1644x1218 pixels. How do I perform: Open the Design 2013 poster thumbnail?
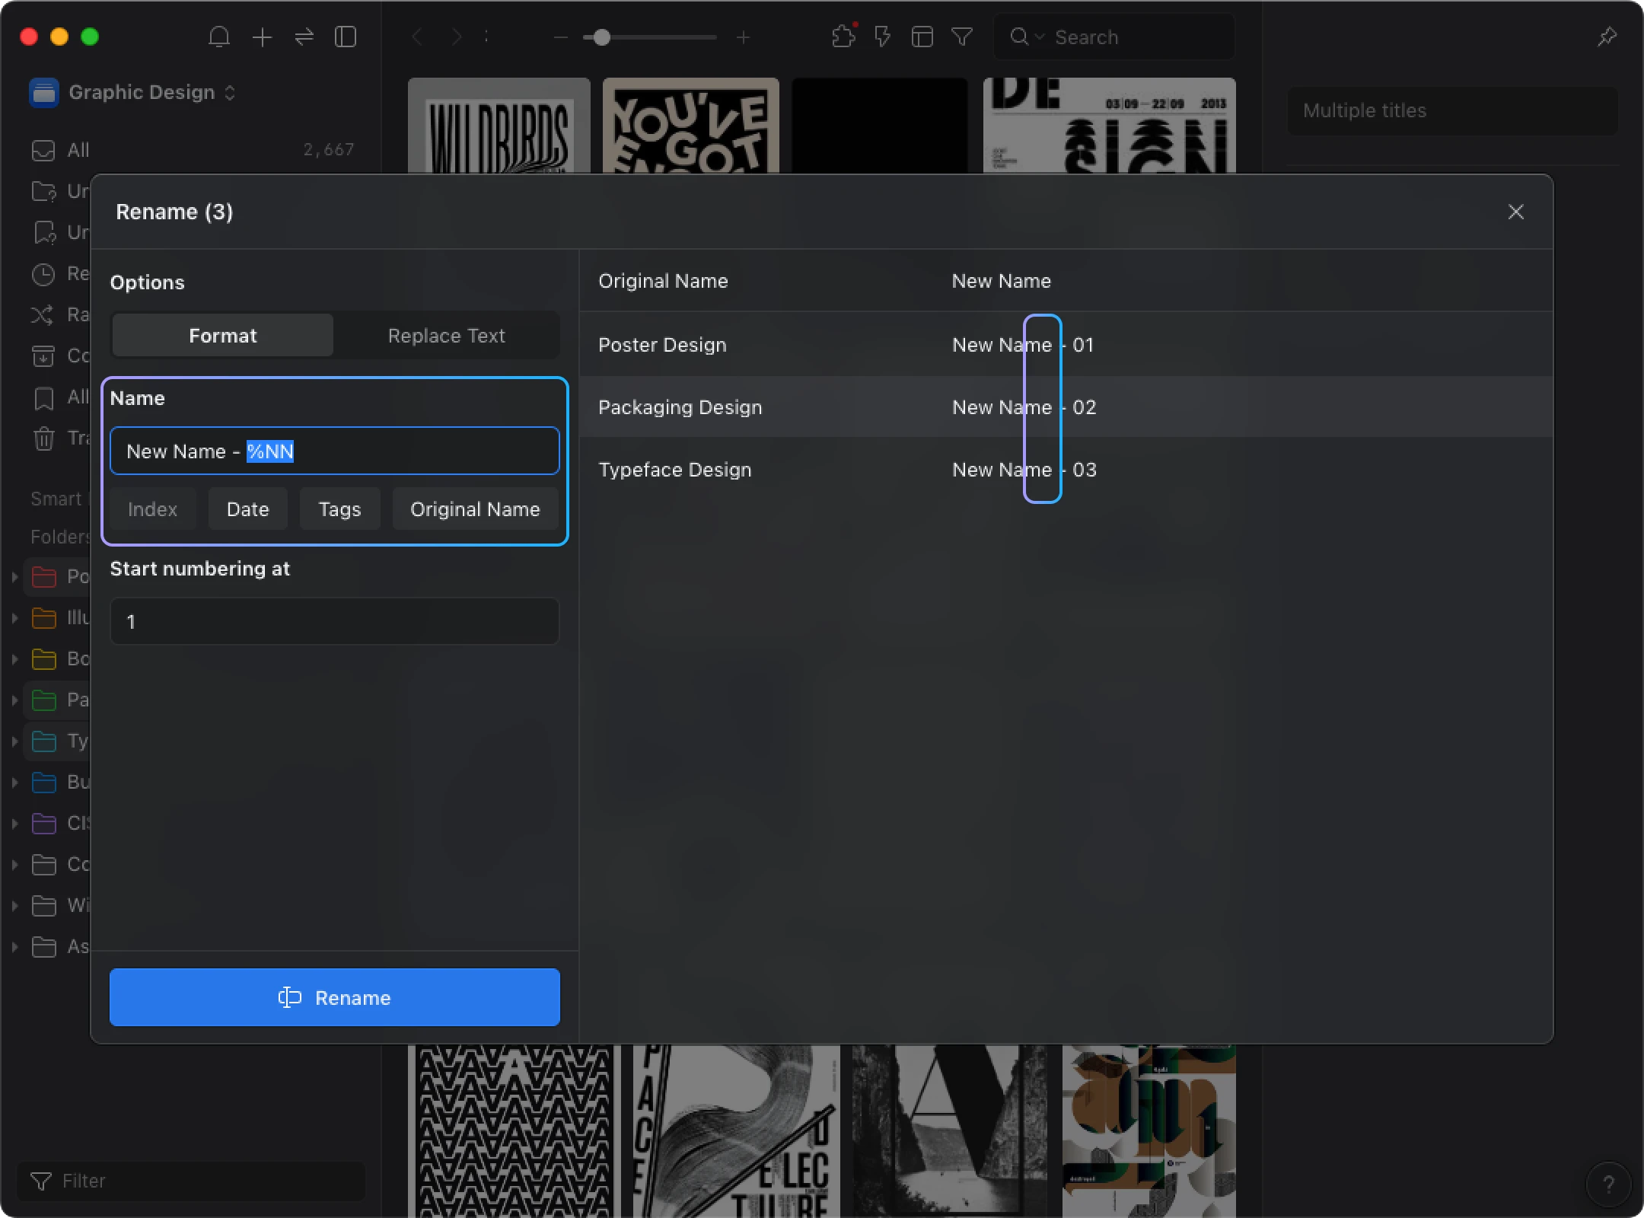click(x=1110, y=126)
